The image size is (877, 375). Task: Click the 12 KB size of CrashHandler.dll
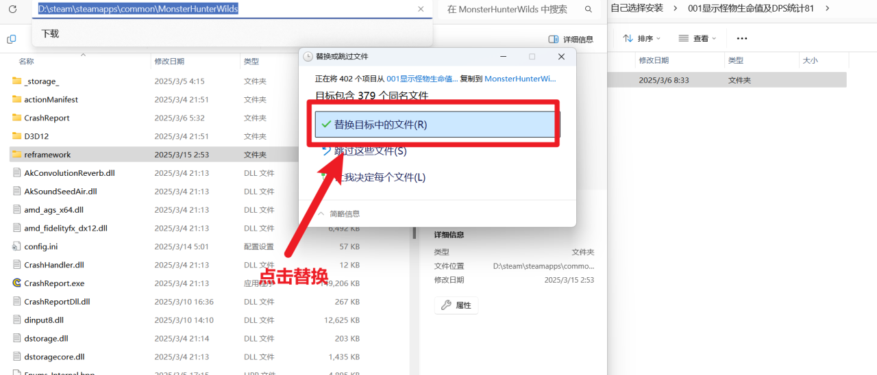tap(349, 265)
